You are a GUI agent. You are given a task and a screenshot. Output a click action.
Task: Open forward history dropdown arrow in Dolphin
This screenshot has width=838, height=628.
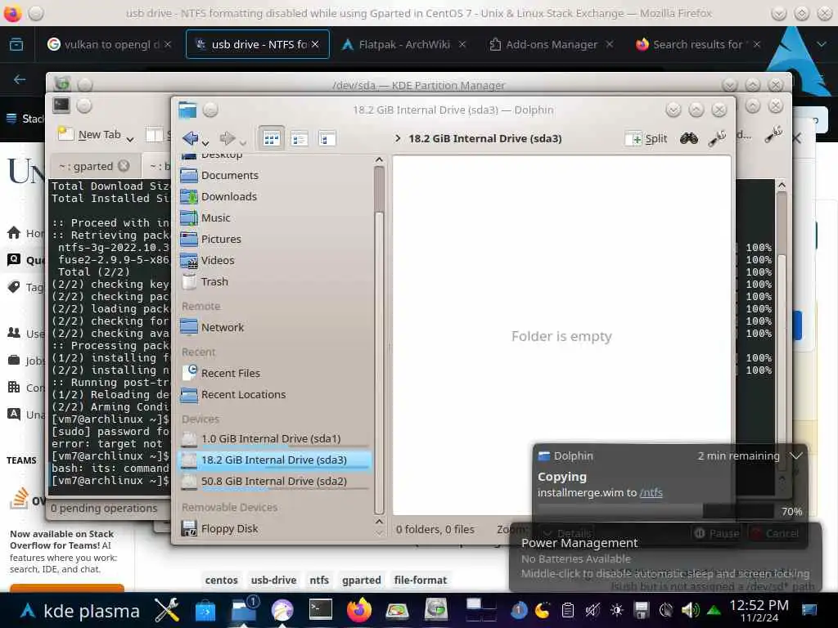point(242,142)
